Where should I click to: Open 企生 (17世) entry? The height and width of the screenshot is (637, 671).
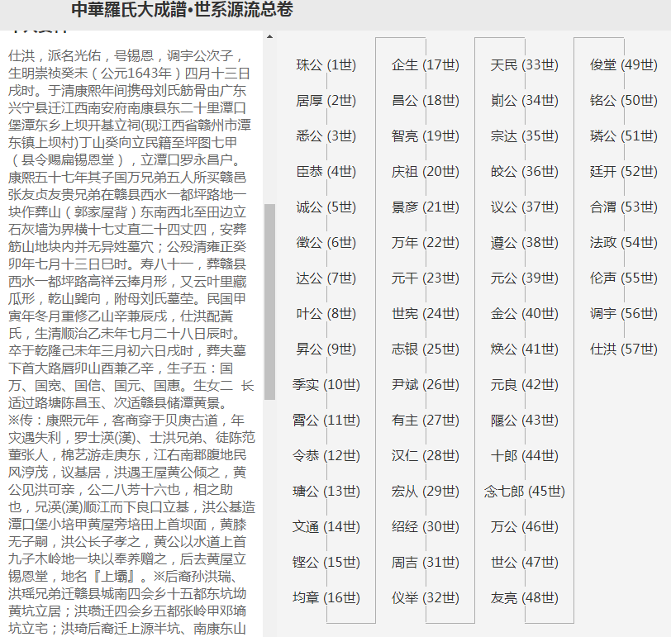pyautogui.click(x=426, y=65)
